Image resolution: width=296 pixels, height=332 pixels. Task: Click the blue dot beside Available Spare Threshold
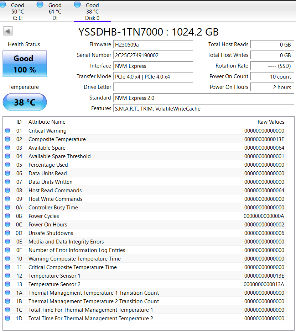(x=8, y=156)
